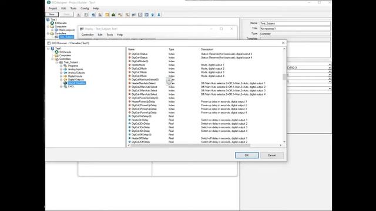
Task: Open the Help menu in Project Builder
Action: pyautogui.click(x=96, y=8)
